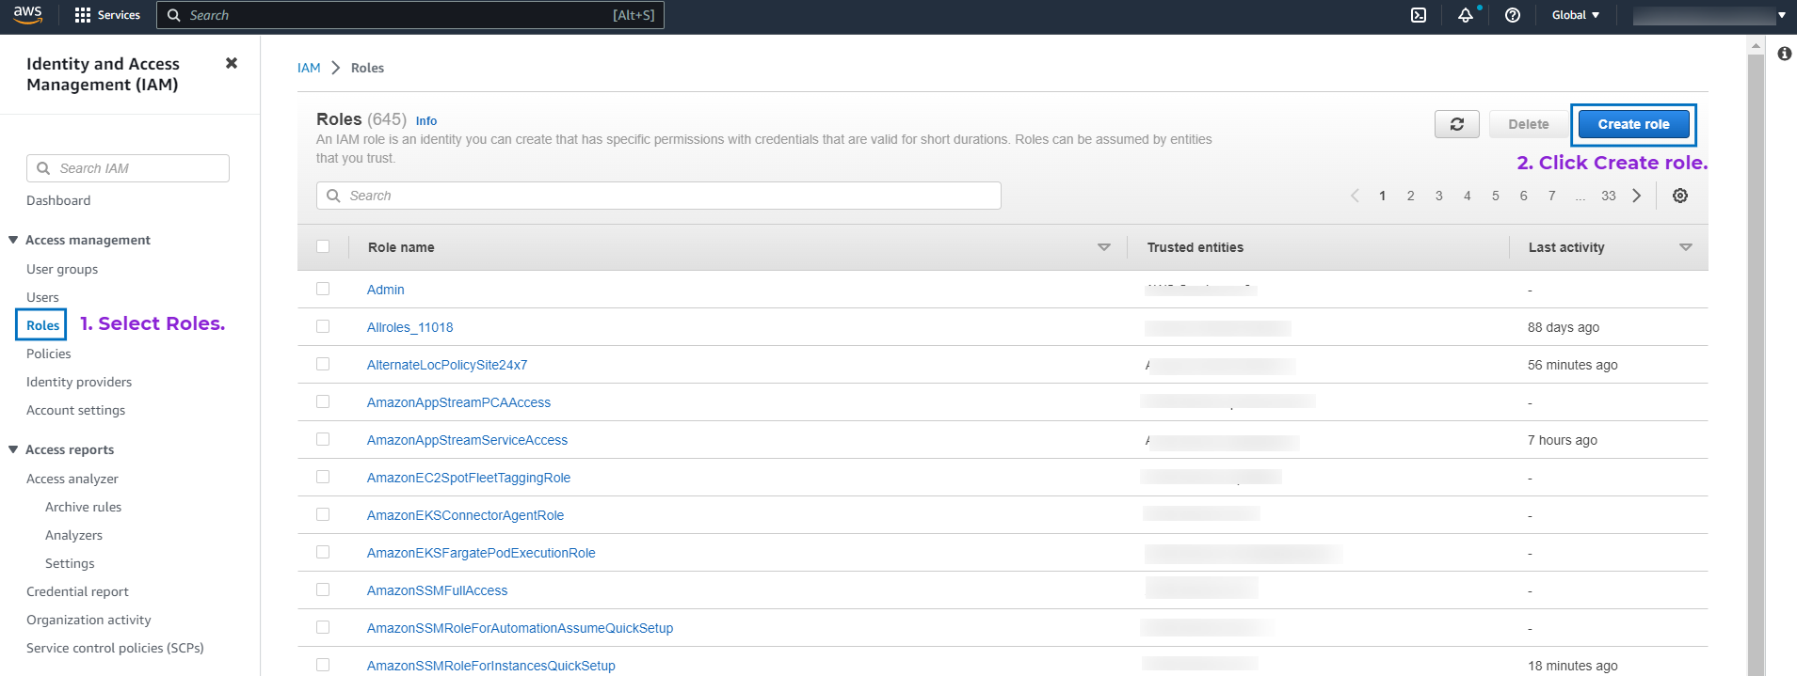Select the AmazonSSMFullAccess role checkbox

[x=323, y=590]
